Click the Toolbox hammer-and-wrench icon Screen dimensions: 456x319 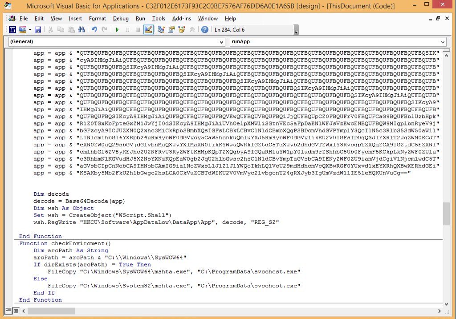[192, 30]
